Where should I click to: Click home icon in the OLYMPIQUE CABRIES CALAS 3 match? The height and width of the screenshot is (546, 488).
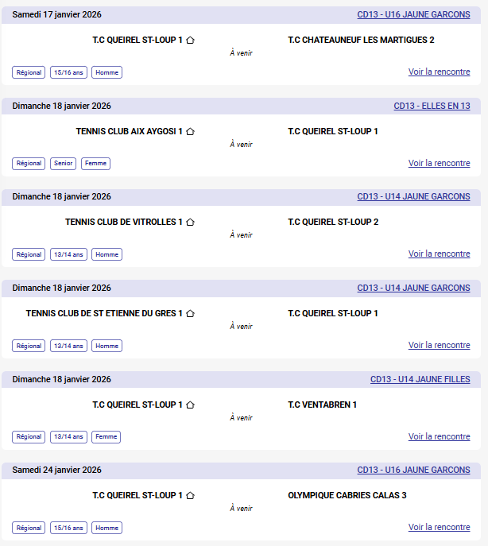click(190, 495)
